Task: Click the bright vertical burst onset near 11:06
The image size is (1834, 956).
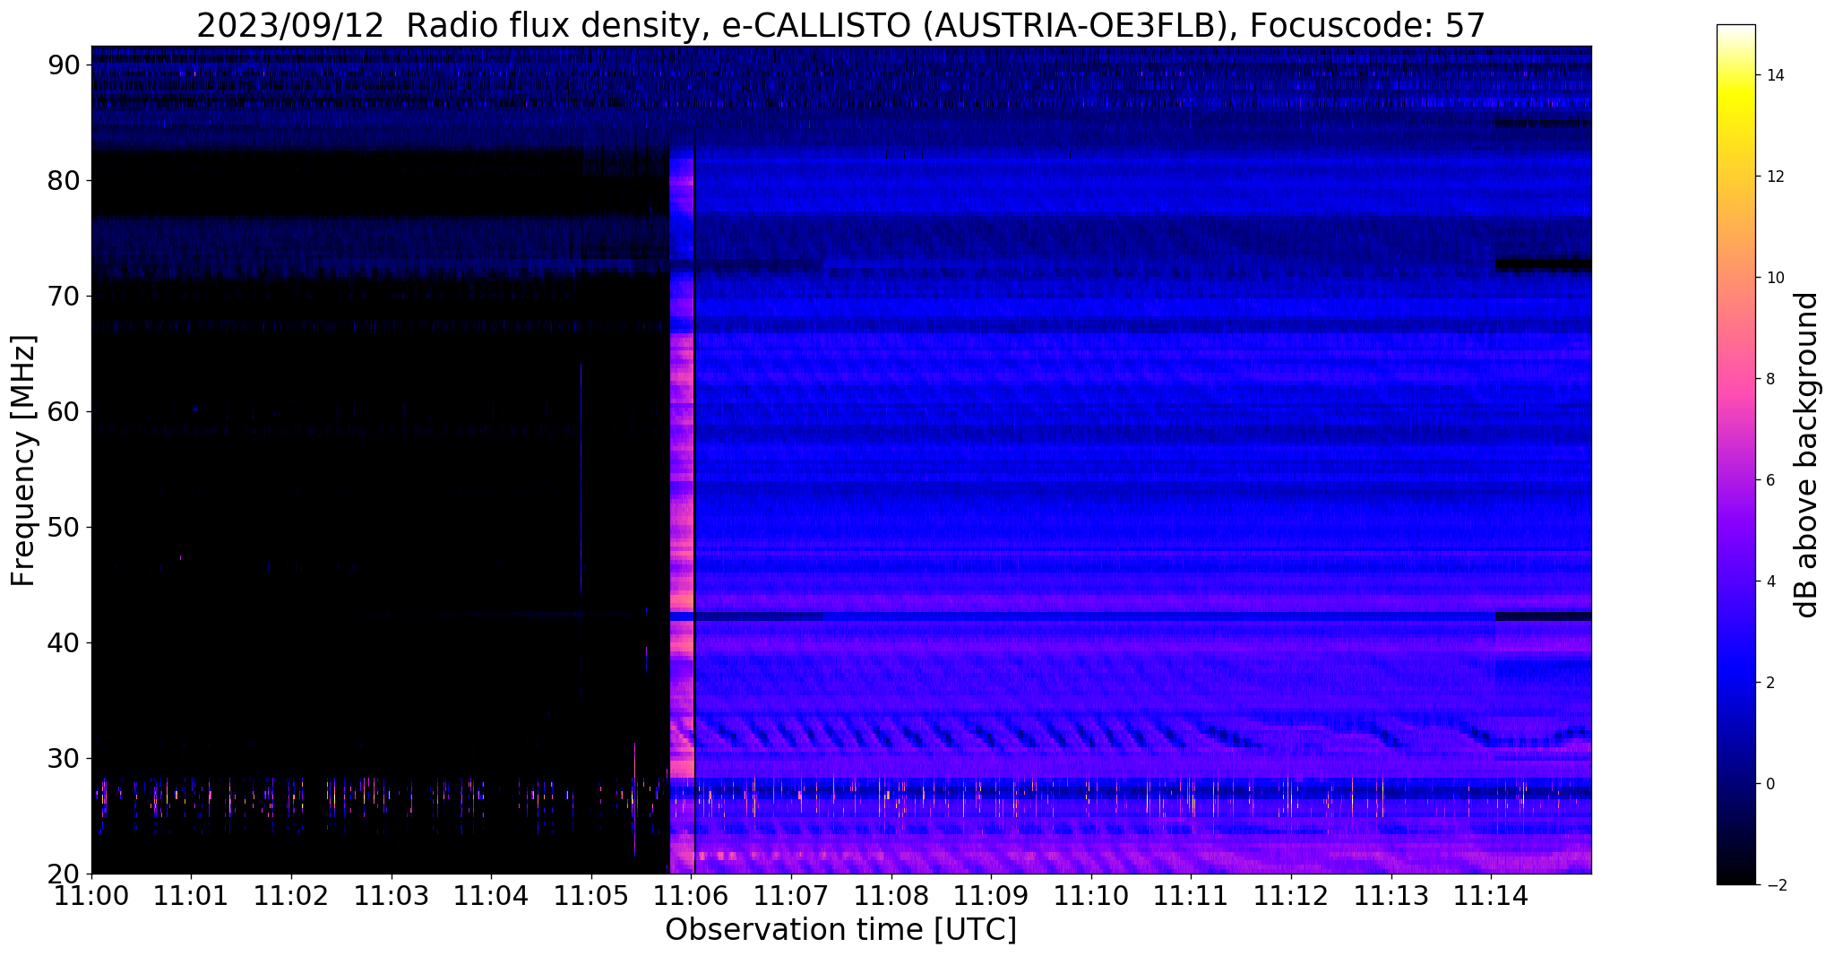Action: 682,511
